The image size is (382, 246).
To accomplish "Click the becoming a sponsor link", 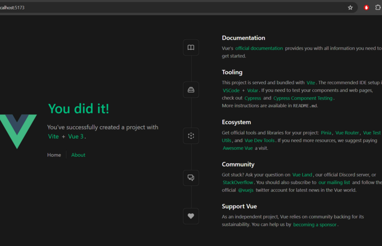I will point(315,224).
